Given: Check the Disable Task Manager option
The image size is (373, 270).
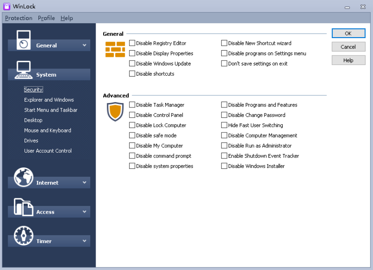Looking at the screenshot, I should 132,105.
